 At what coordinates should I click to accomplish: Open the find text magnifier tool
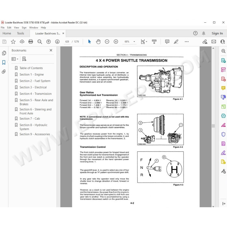(x=40, y=42)
